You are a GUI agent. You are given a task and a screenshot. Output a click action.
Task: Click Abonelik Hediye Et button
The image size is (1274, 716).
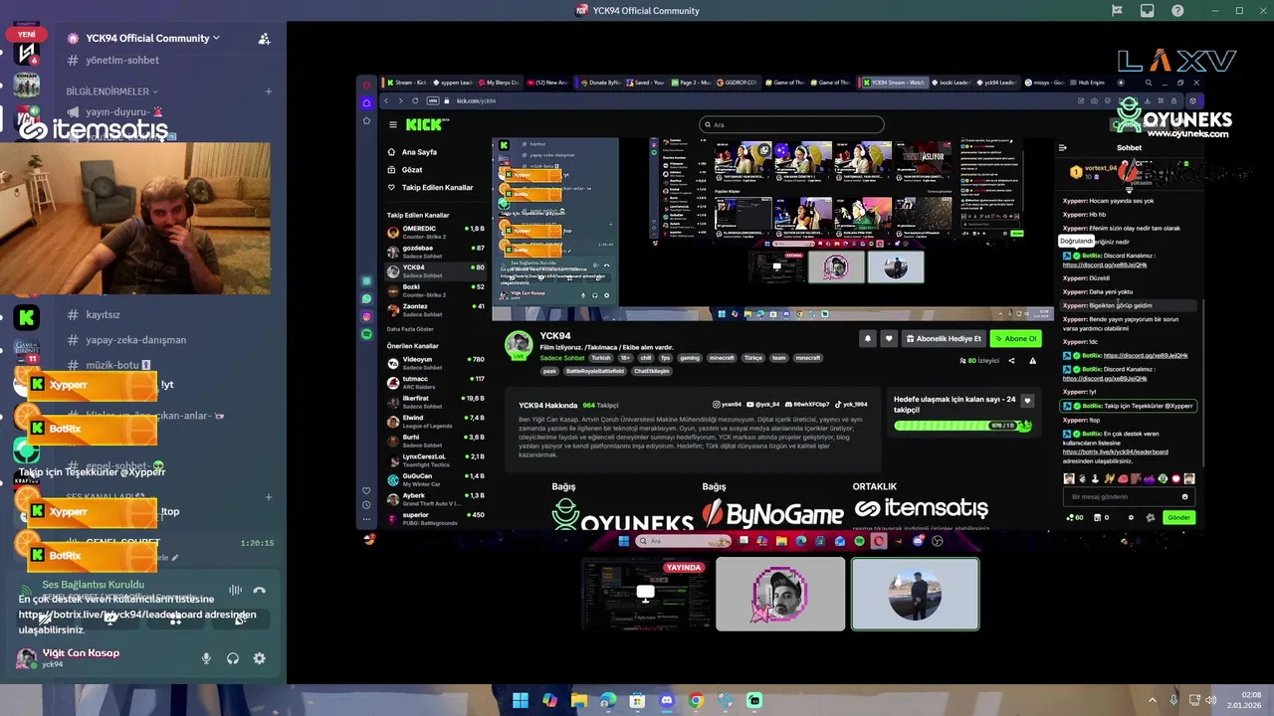coord(944,338)
